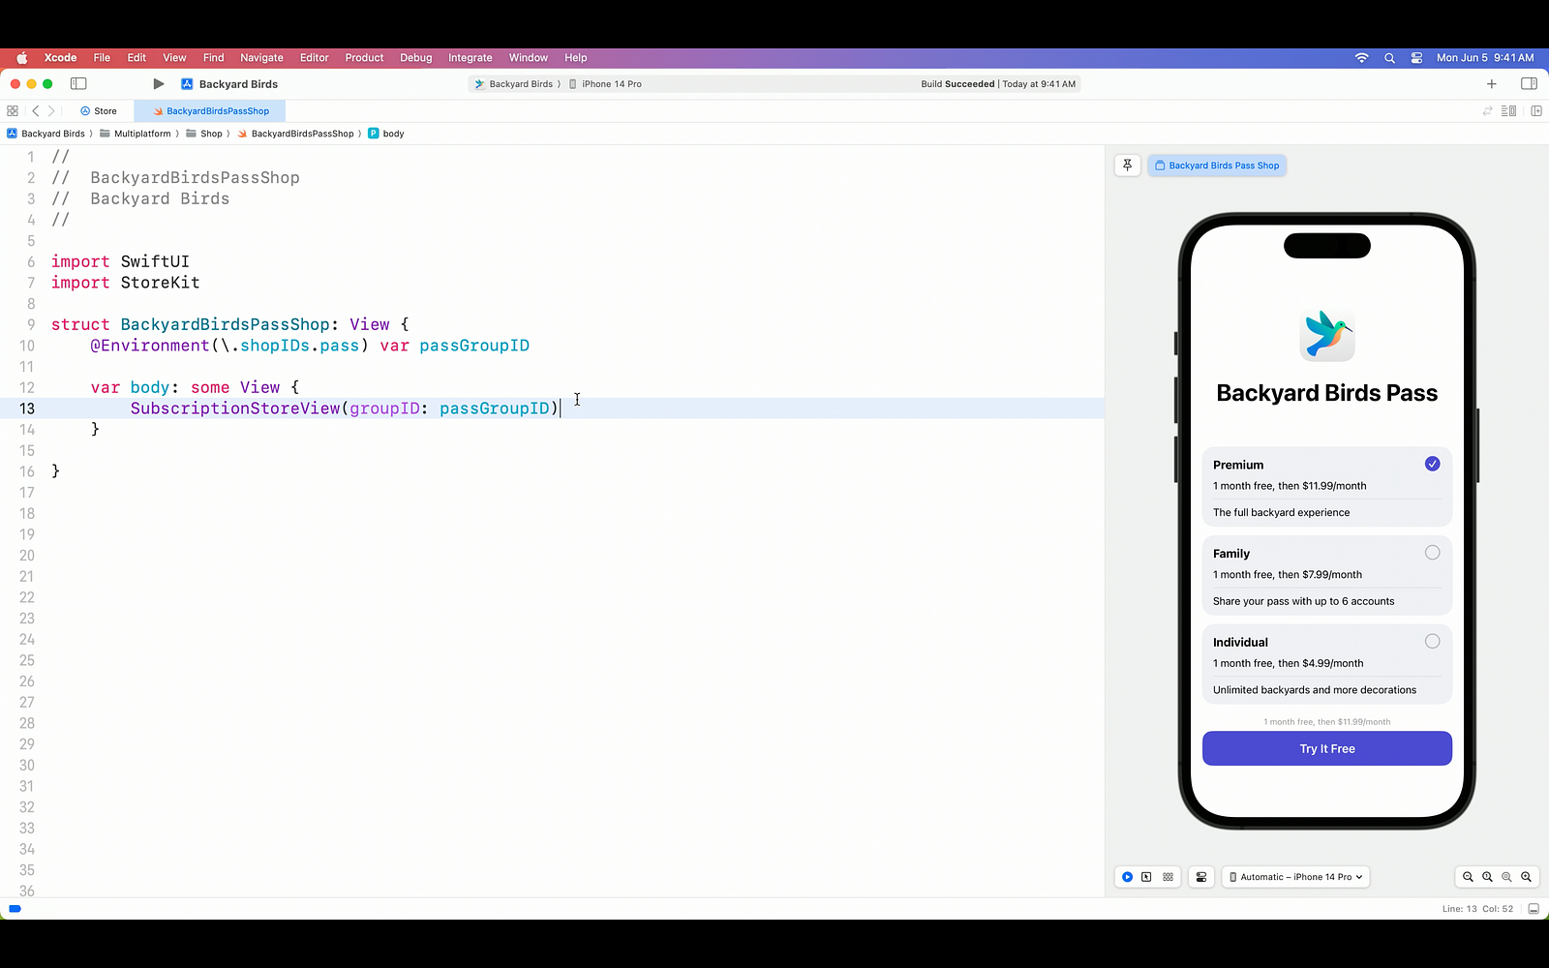Run the Backyard Birds scheme
This screenshot has width=1549, height=968.
coord(159,84)
